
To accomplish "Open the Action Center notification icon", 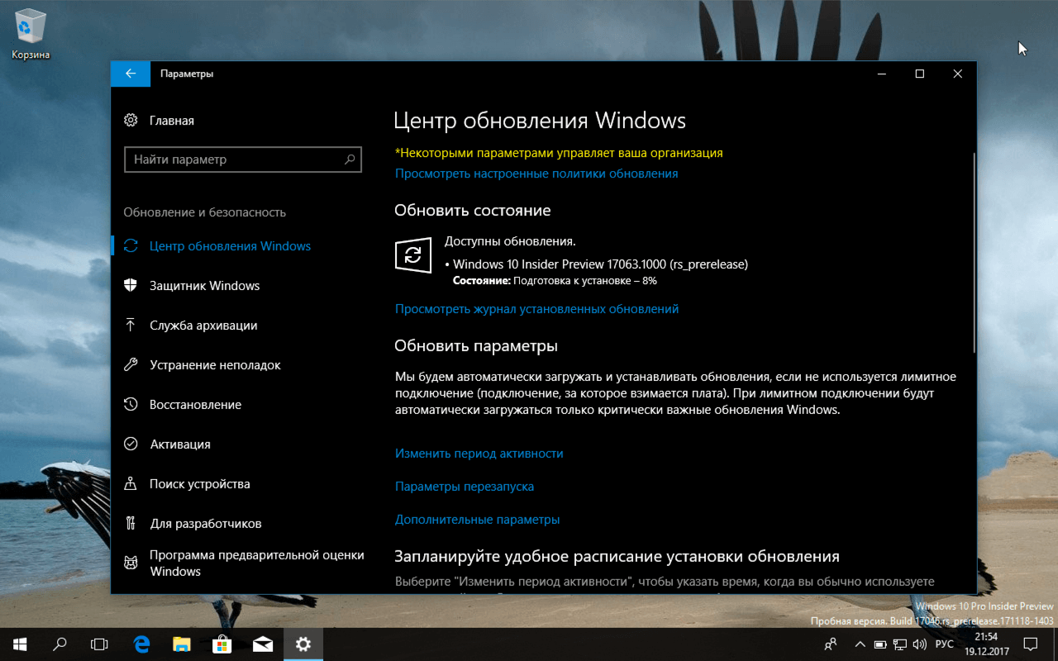I will click(x=1030, y=644).
